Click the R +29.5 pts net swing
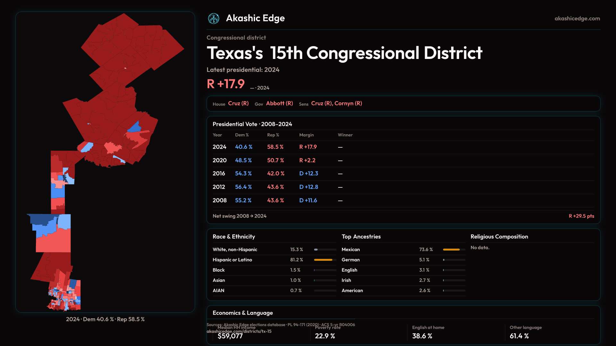This screenshot has height=346, width=616. point(581,216)
